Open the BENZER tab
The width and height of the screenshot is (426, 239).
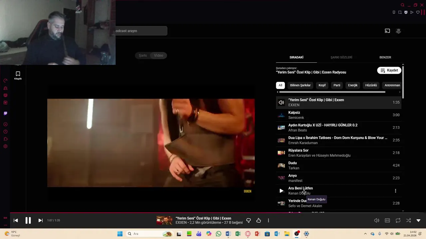(x=385, y=57)
